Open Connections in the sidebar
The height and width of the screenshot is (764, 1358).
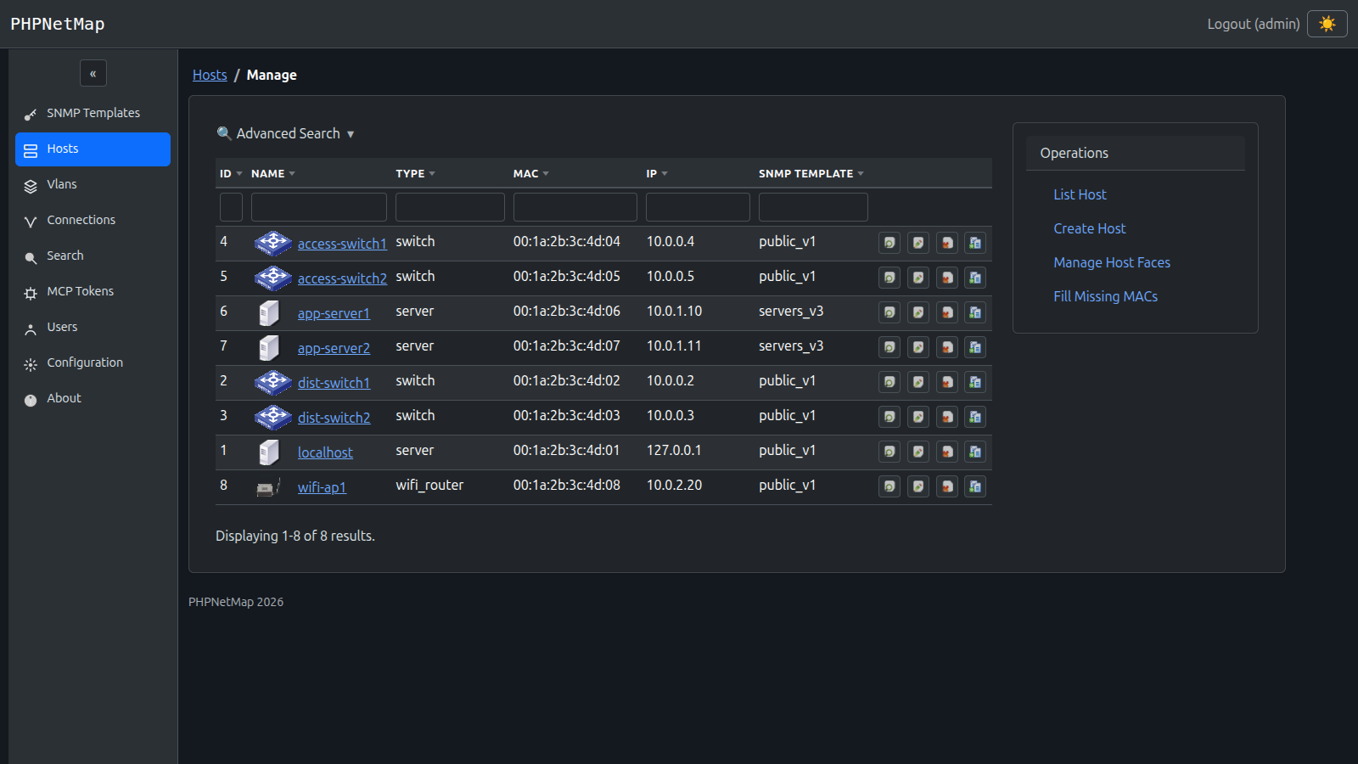[93, 220]
